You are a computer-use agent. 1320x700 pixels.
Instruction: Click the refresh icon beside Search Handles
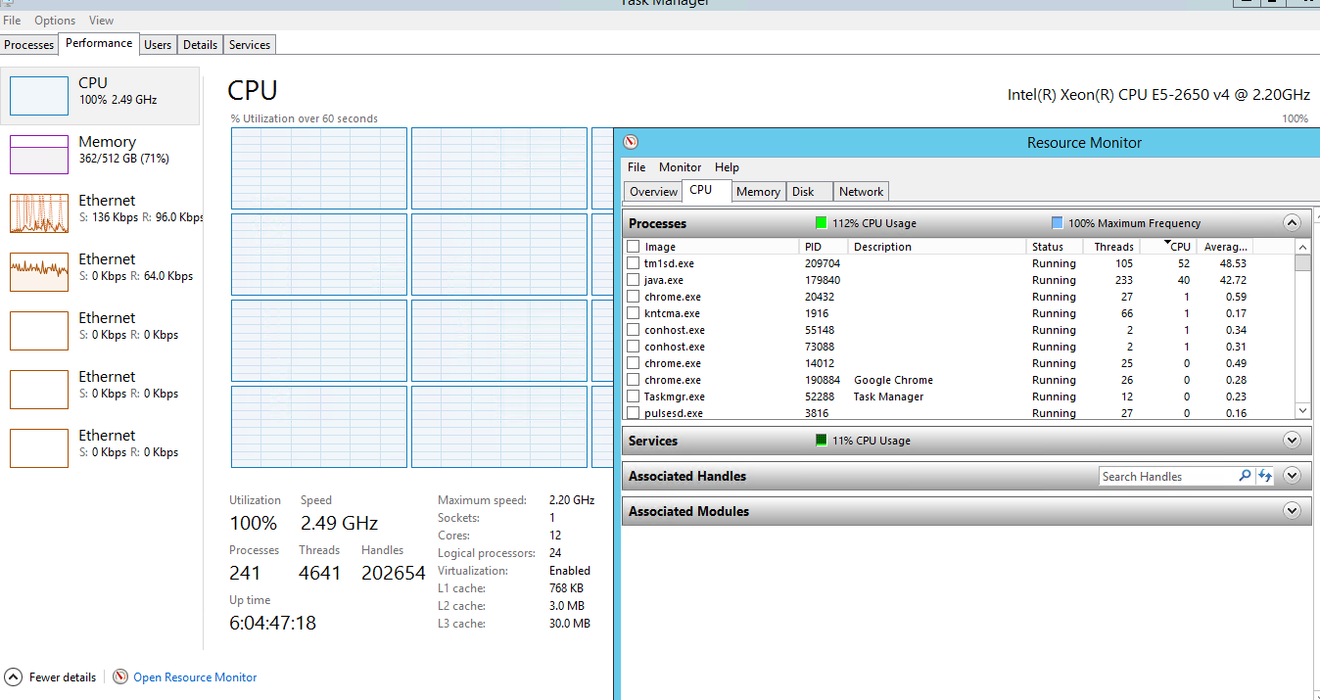click(x=1265, y=476)
